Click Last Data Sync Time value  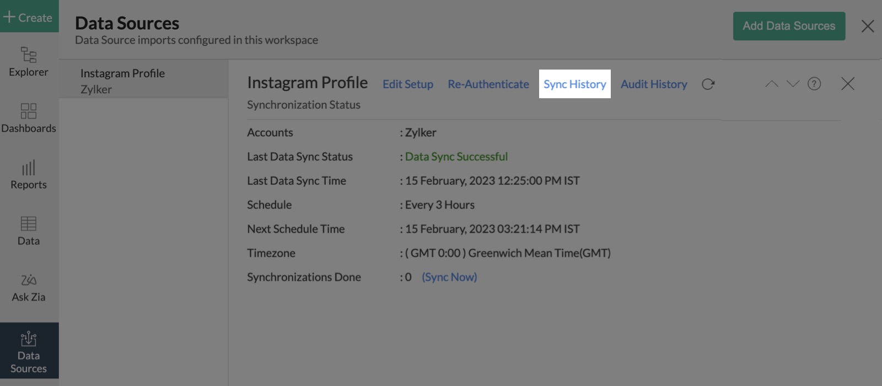492,180
